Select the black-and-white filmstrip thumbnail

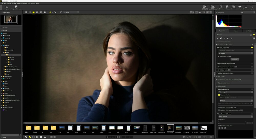[204, 128]
